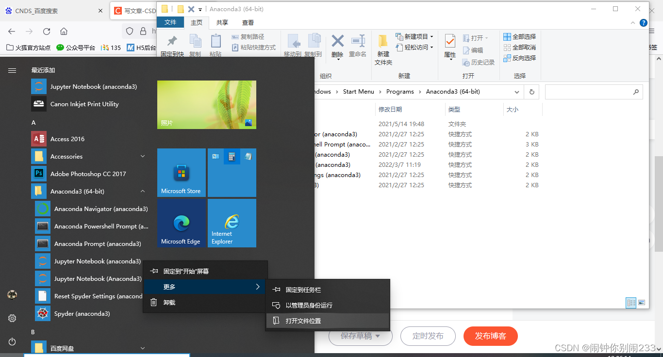Click Programs in Explorer breadcrumb
Screen dimensions: 663x357
point(400,92)
